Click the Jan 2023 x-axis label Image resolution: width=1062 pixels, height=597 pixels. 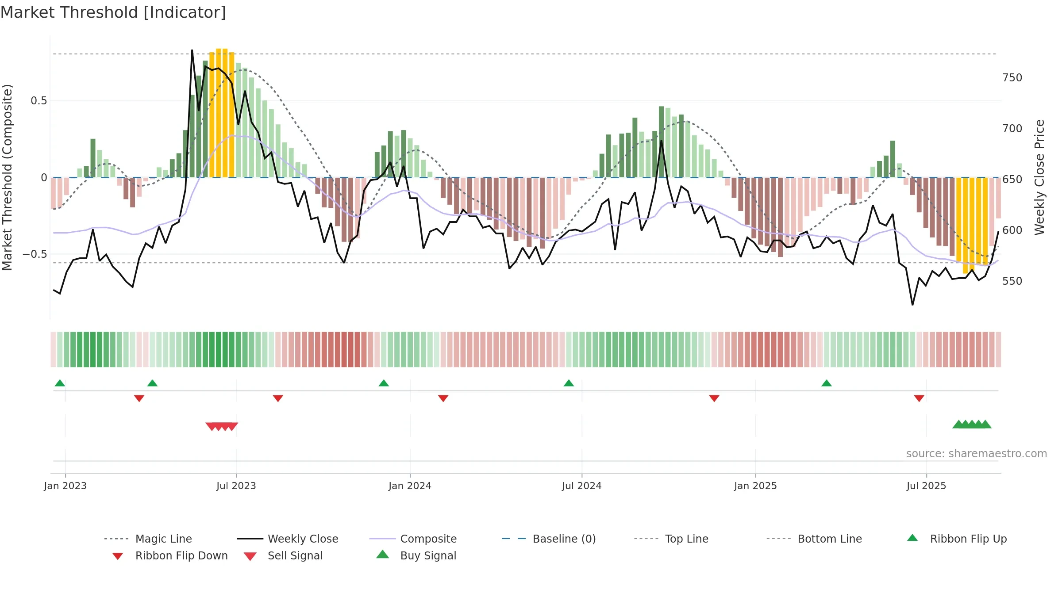pos(65,486)
